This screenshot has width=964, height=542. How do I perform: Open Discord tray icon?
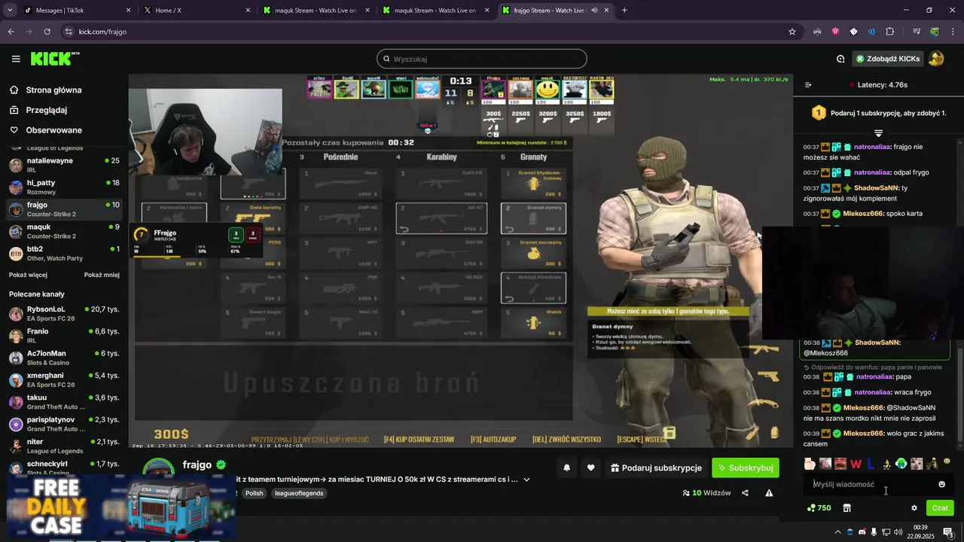tap(862, 532)
